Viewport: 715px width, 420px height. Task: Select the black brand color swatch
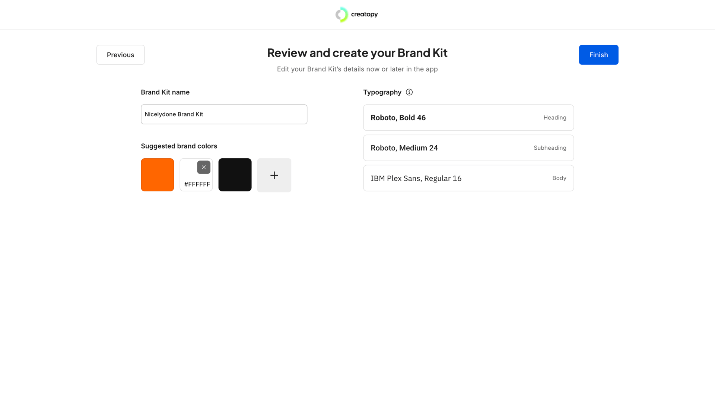235,175
